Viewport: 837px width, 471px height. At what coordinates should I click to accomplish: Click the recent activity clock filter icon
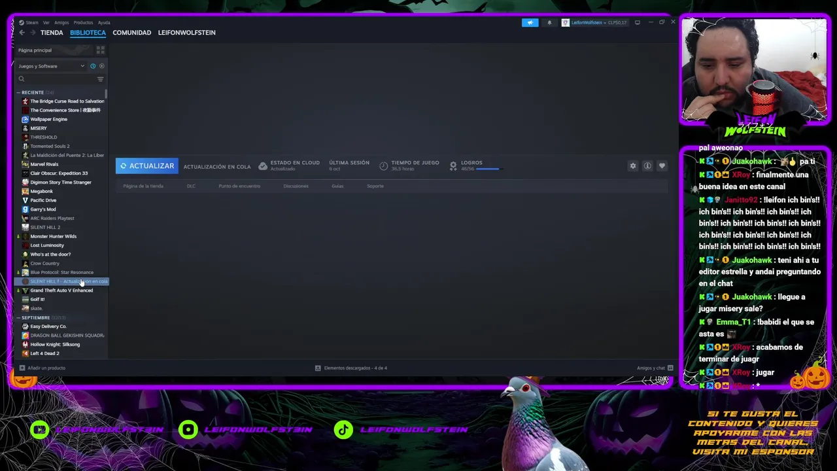93,66
